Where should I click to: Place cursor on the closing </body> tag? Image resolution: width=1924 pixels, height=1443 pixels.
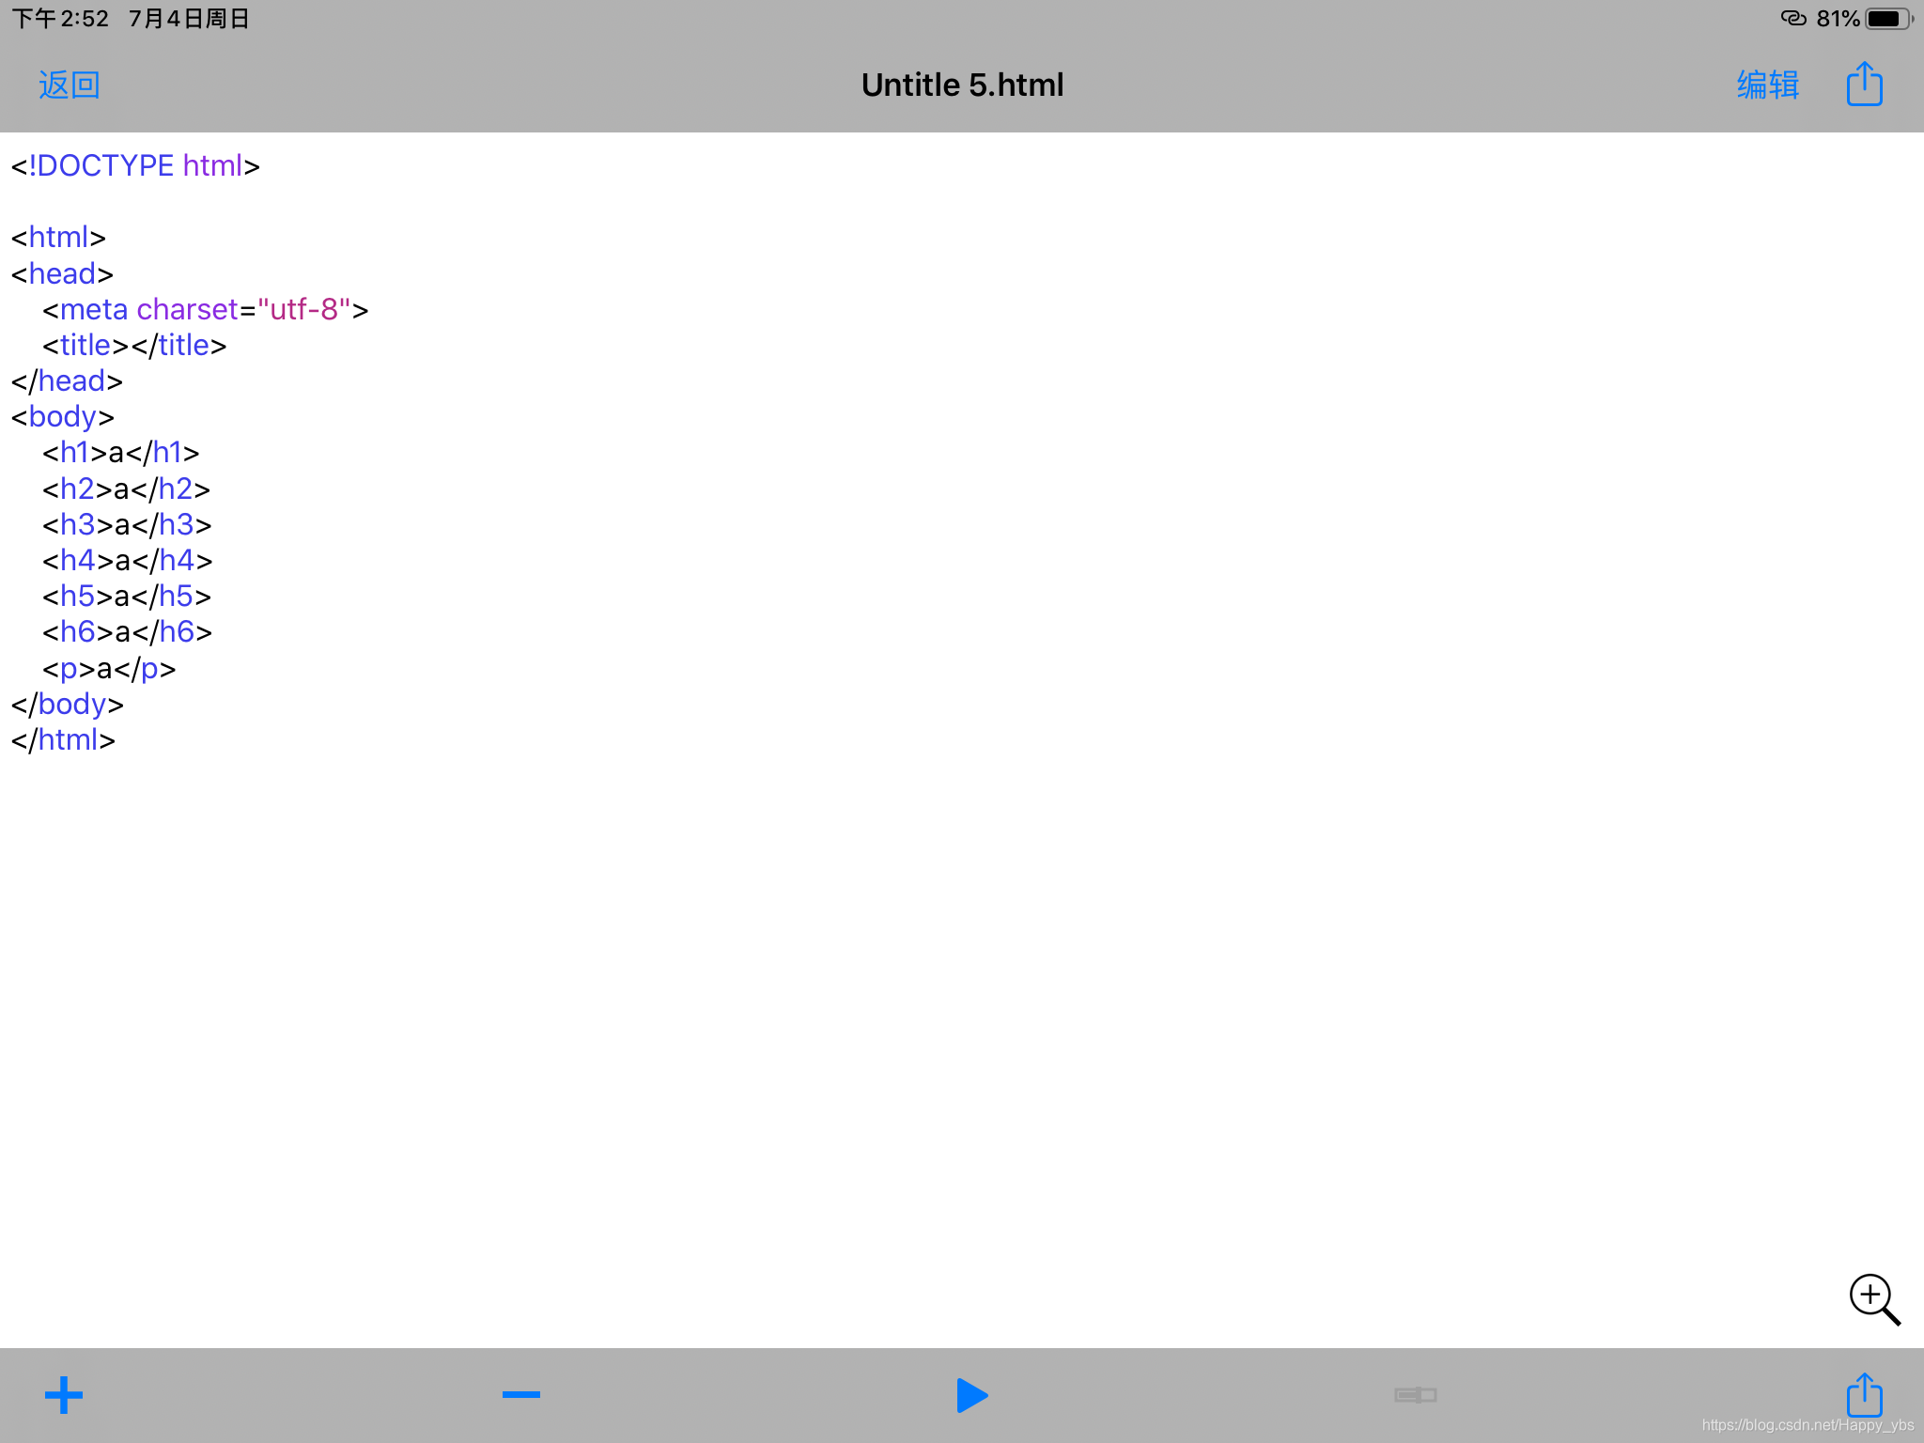coord(67,705)
